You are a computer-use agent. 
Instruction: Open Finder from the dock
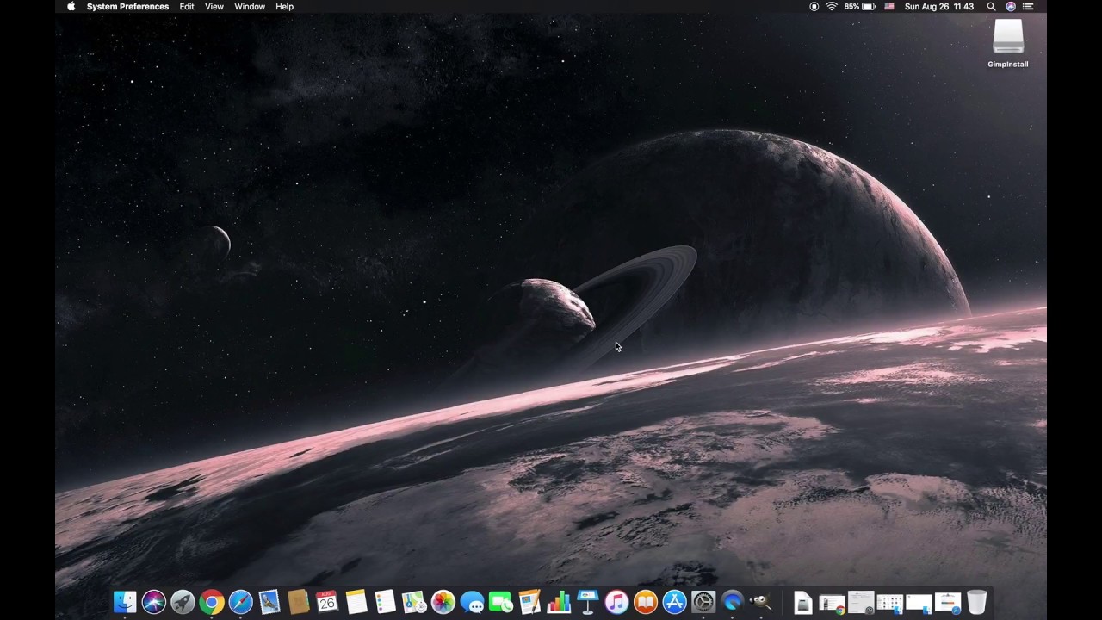pyautogui.click(x=125, y=602)
